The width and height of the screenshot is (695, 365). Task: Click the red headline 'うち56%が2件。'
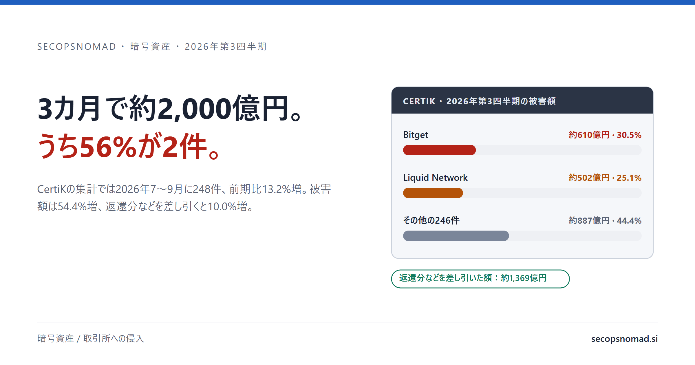[x=128, y=146]
